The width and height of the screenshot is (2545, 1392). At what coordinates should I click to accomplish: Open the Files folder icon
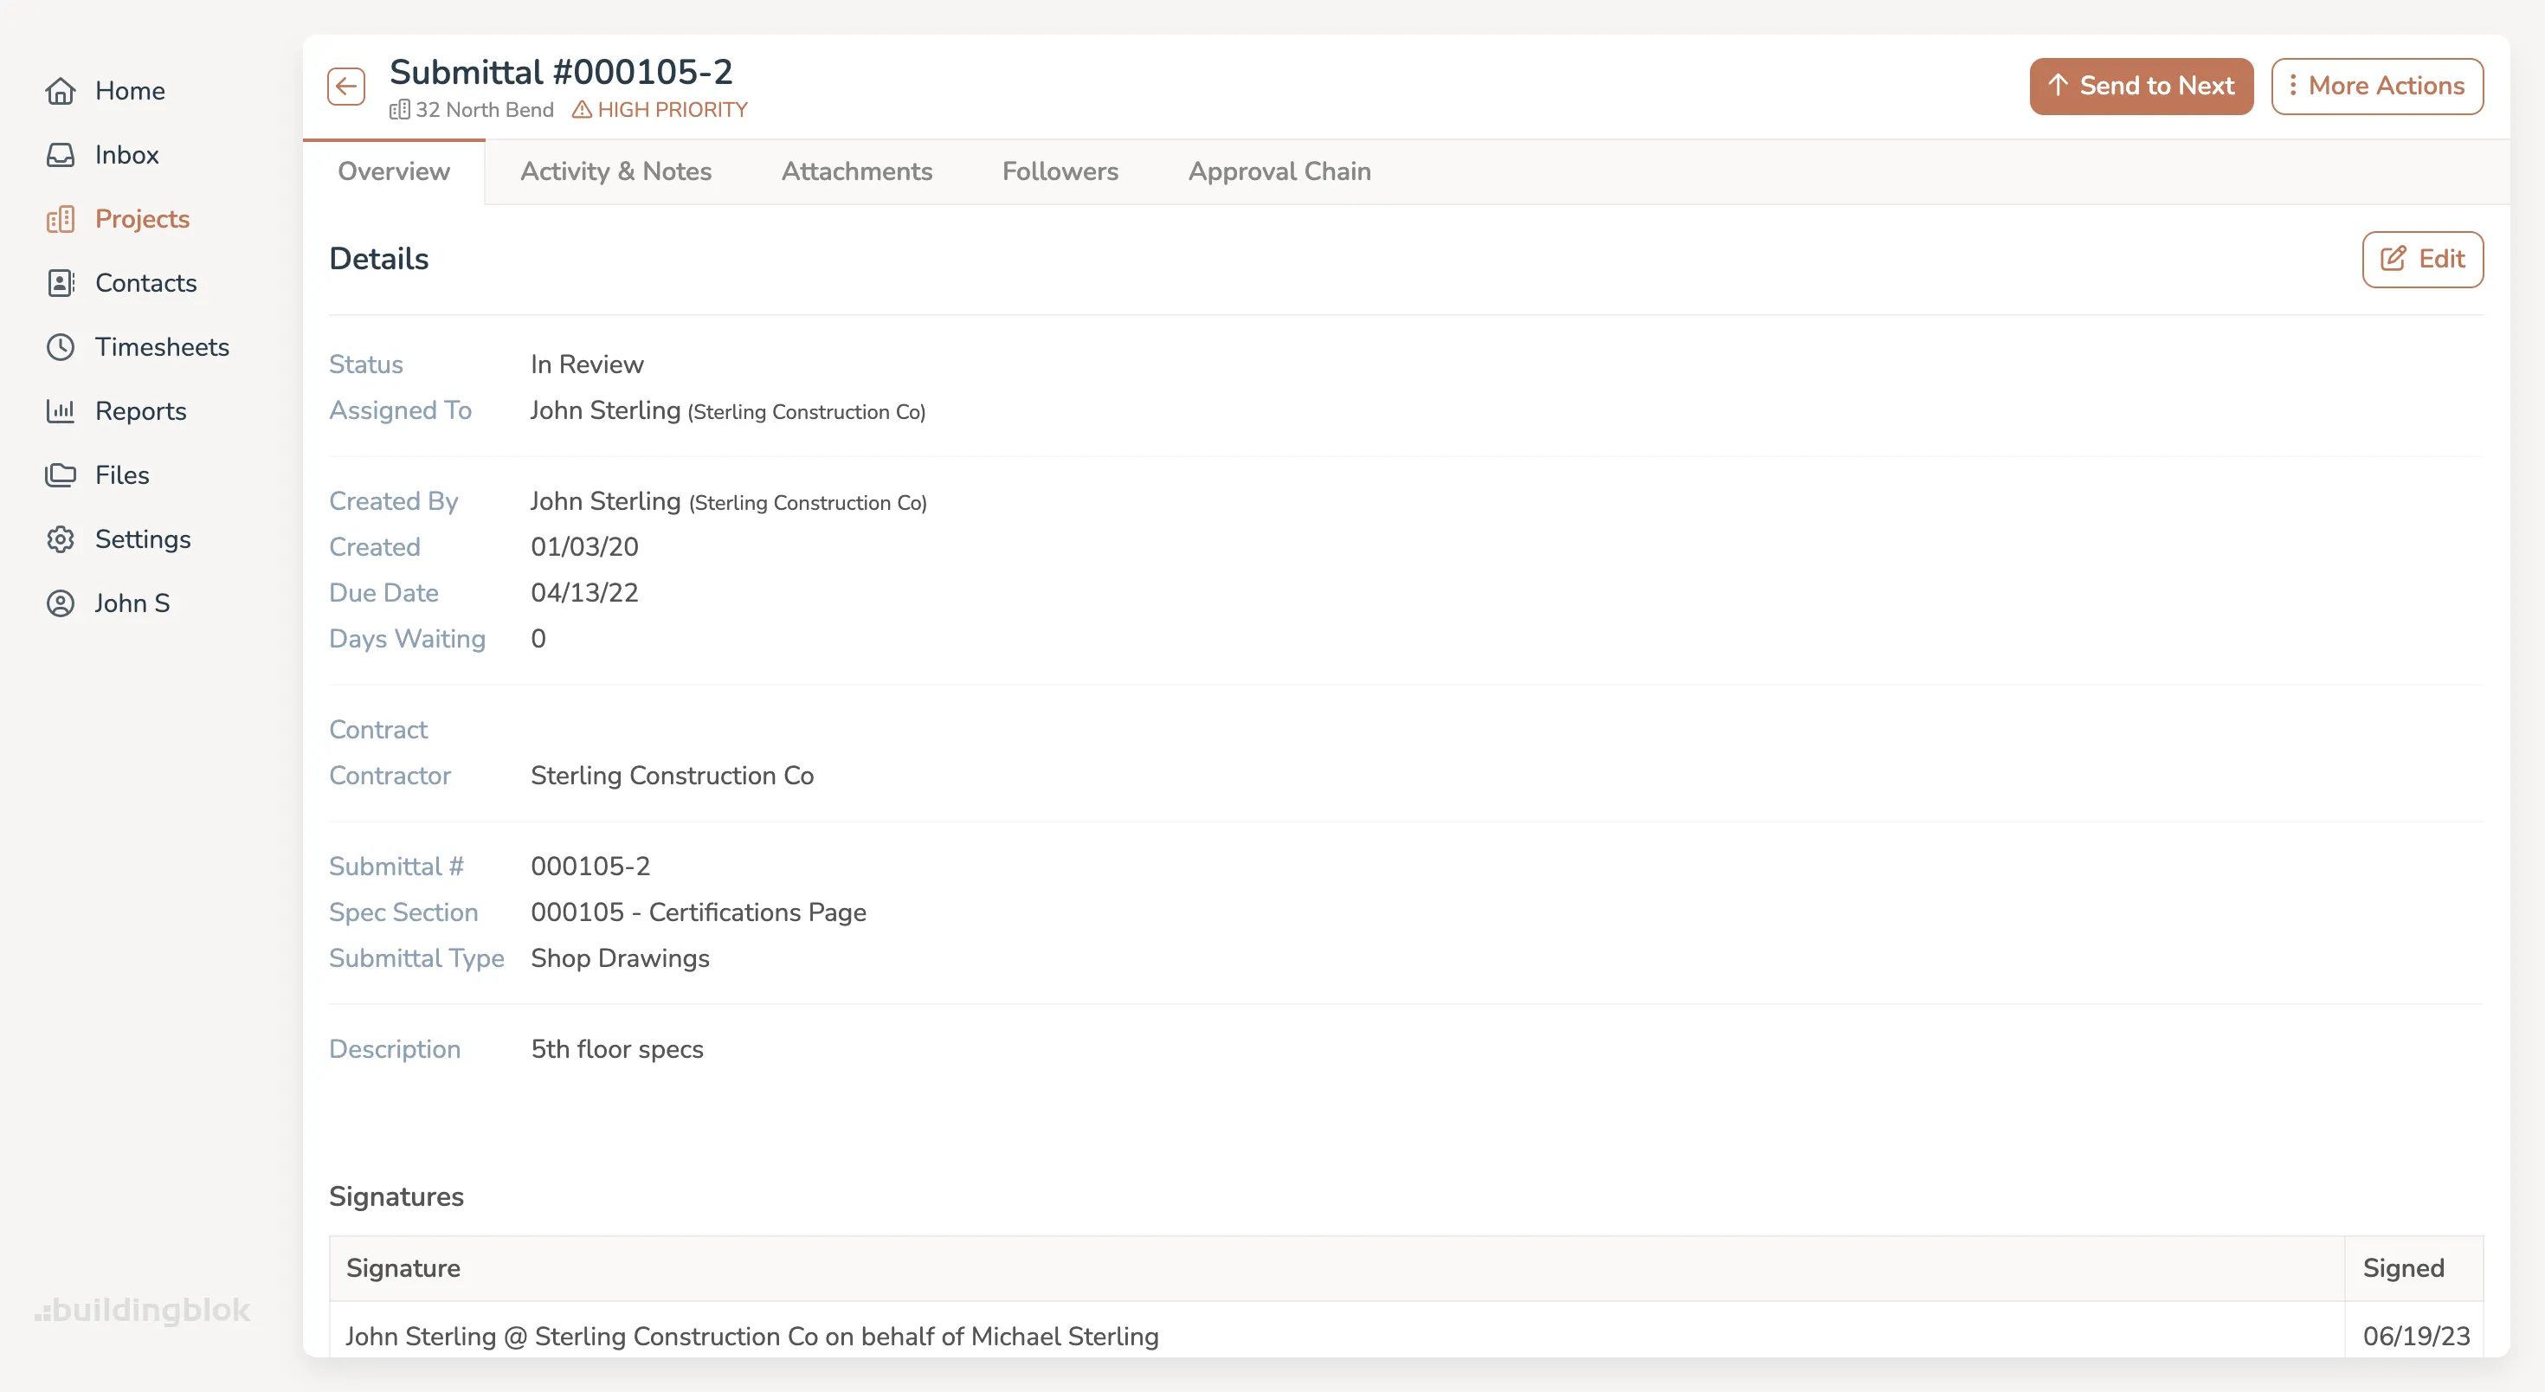point(61,474)
